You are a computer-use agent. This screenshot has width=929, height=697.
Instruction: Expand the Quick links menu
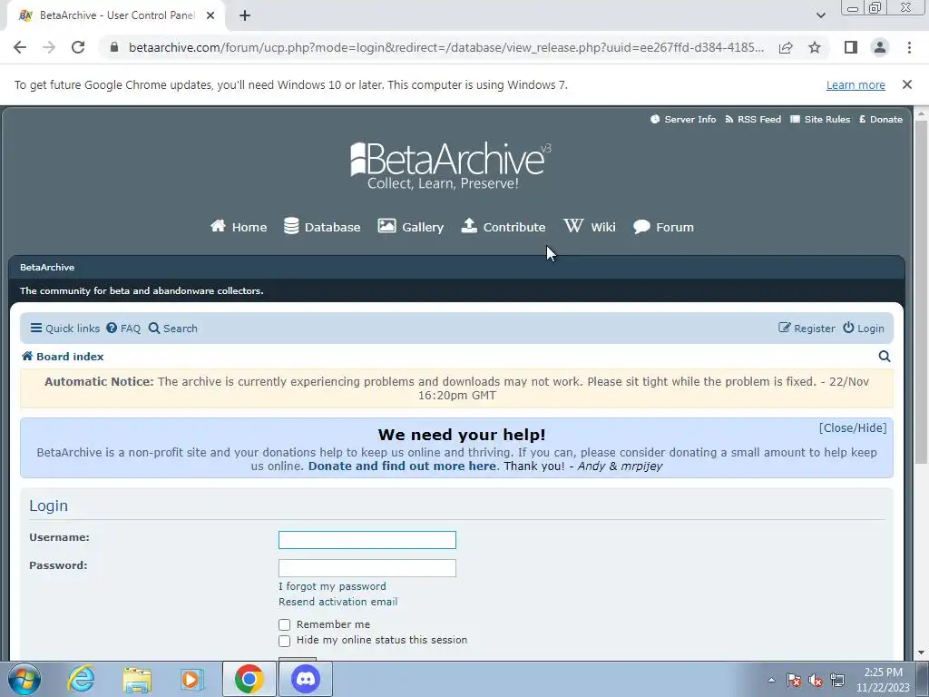pos(65,329)
